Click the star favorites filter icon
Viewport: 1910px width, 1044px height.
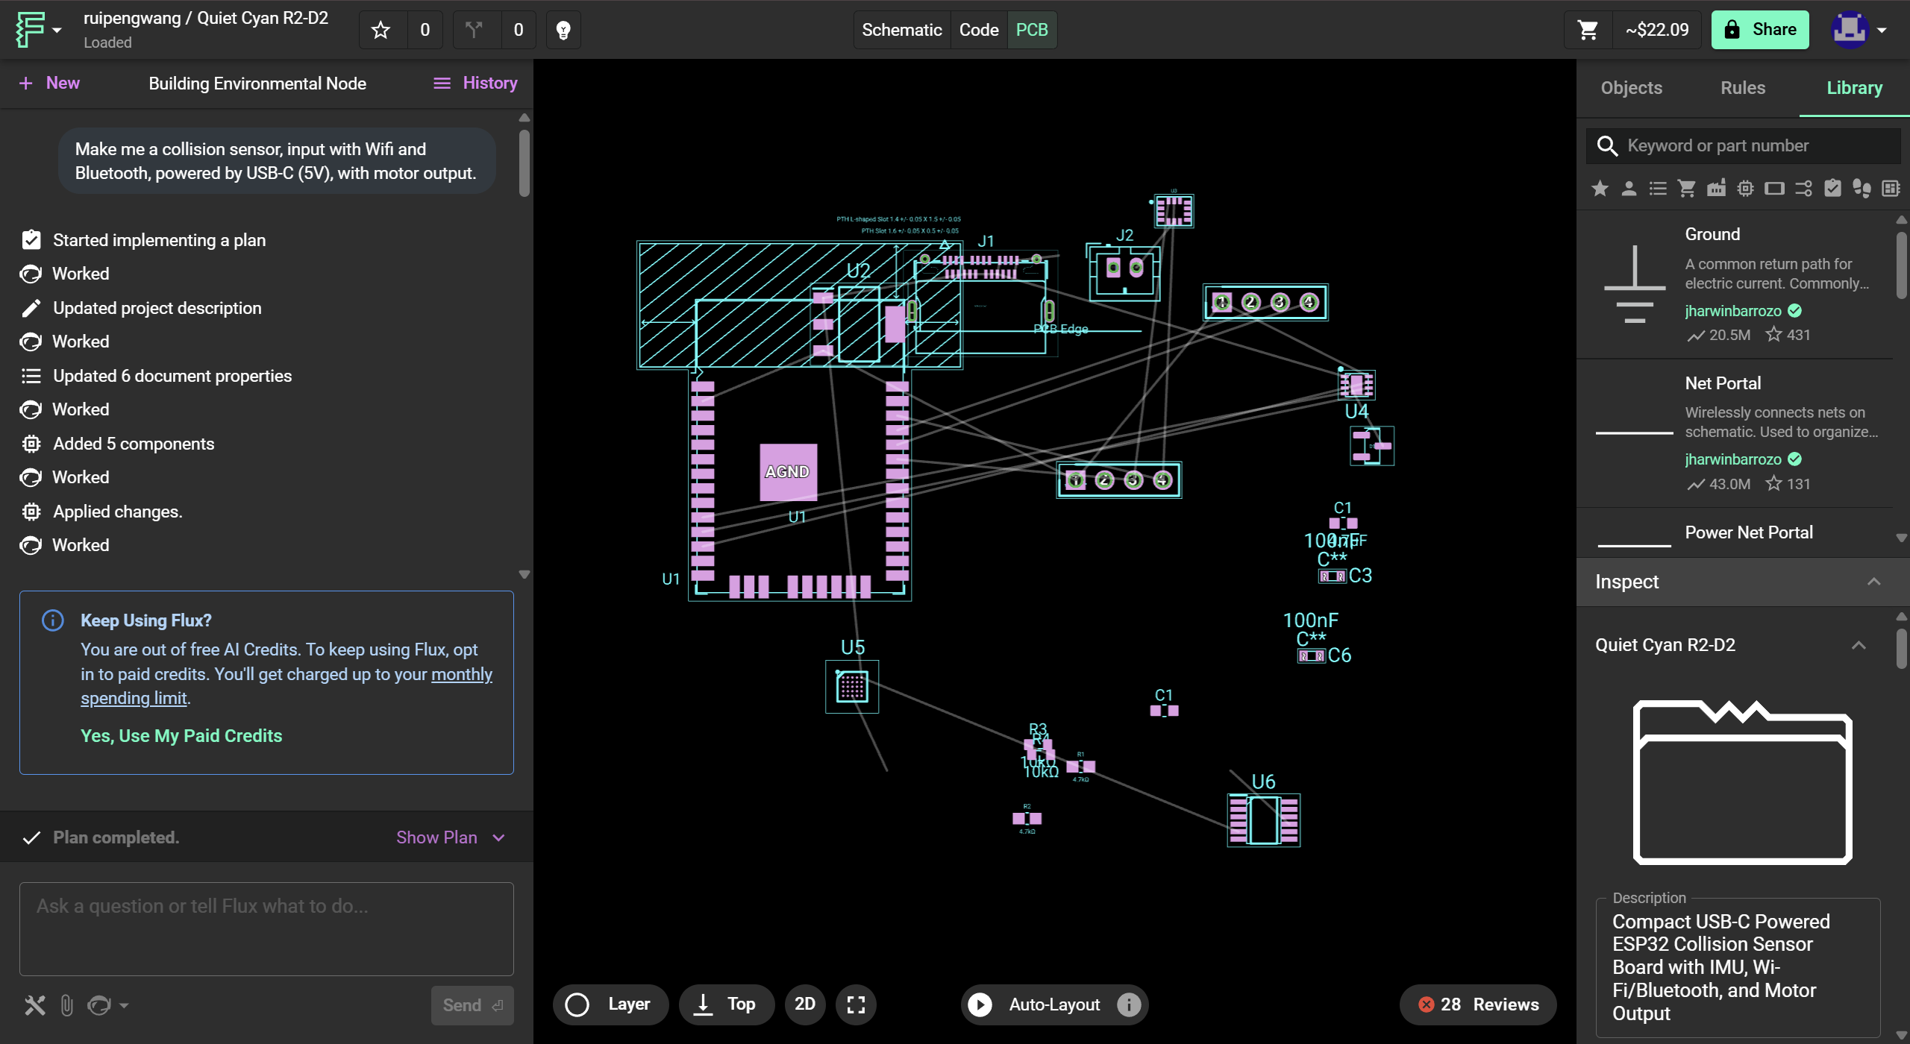1600,189
